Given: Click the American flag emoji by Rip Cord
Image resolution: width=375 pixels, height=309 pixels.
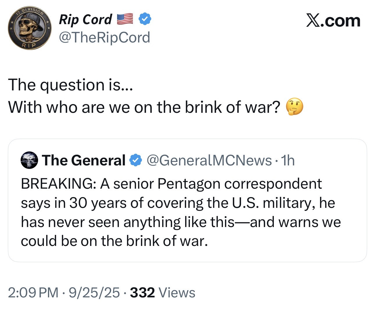Looking at the screenshot, I should [x=125, y=19].
